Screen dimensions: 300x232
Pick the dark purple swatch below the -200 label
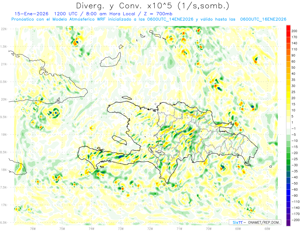(288, 223)
